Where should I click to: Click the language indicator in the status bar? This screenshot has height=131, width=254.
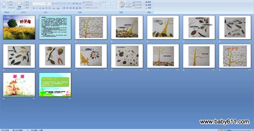(x=37, y=130)
